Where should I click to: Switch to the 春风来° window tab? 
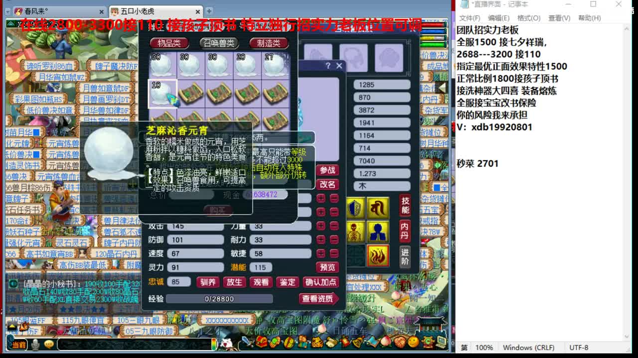point(59,11)
